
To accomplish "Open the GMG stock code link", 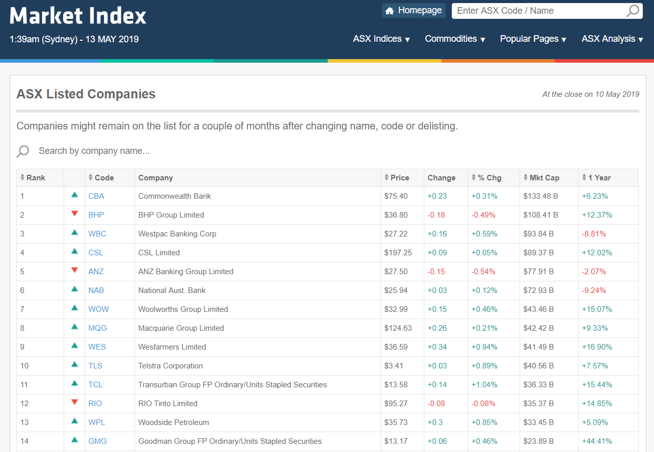I will click(98, 441).
